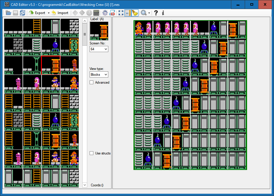
Task: Open the zoom dropdown arrow
Action: (149, 13)
